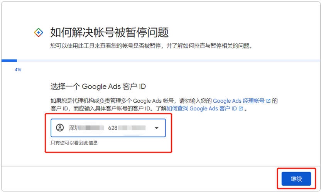
Task: Click the note 只有您可以看到此信息
Action: (74, 143)
